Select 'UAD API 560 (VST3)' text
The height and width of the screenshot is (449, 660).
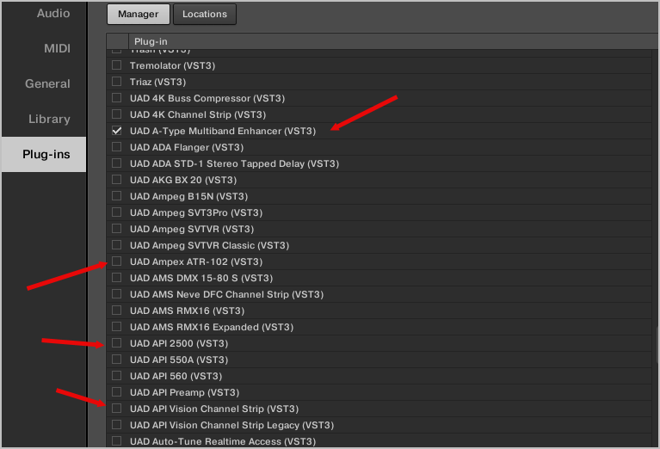[x=176, y=376]
